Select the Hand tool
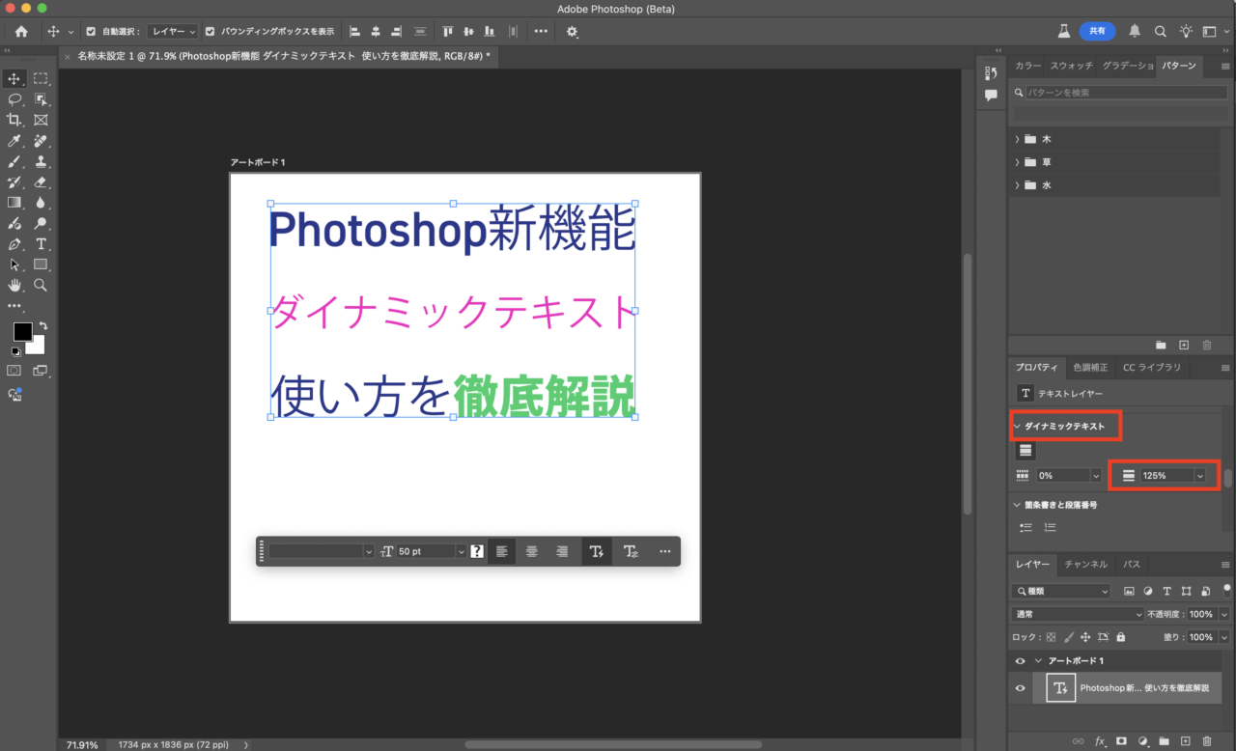The height and width of the screenshot is (751, 1236). click(x=14, y=285)
